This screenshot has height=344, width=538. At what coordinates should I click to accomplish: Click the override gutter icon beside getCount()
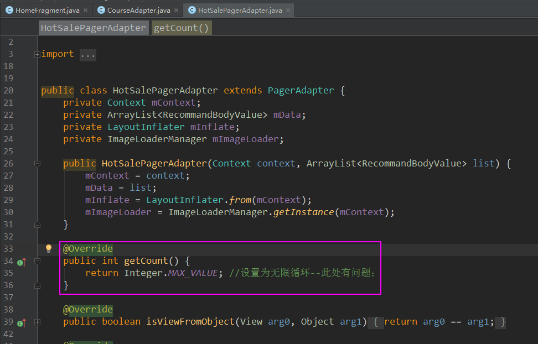(21, 262)
